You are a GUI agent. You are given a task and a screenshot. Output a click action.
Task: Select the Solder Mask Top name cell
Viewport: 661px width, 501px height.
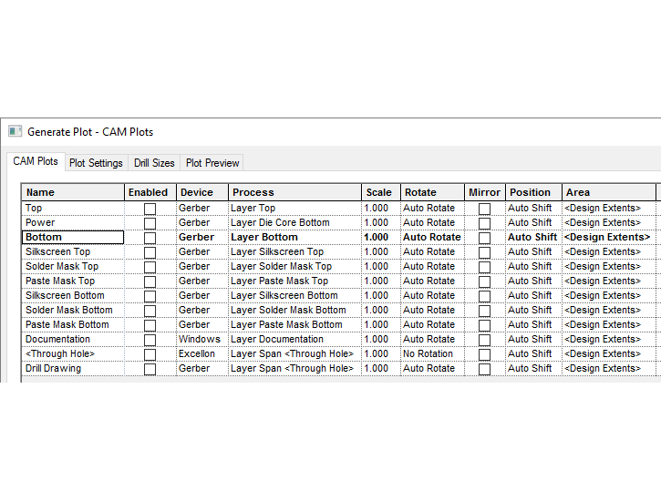[73, 267]
